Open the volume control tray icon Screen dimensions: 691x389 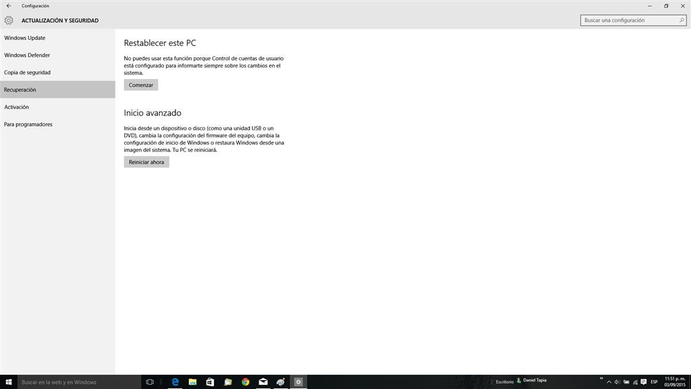coord(617,382)
